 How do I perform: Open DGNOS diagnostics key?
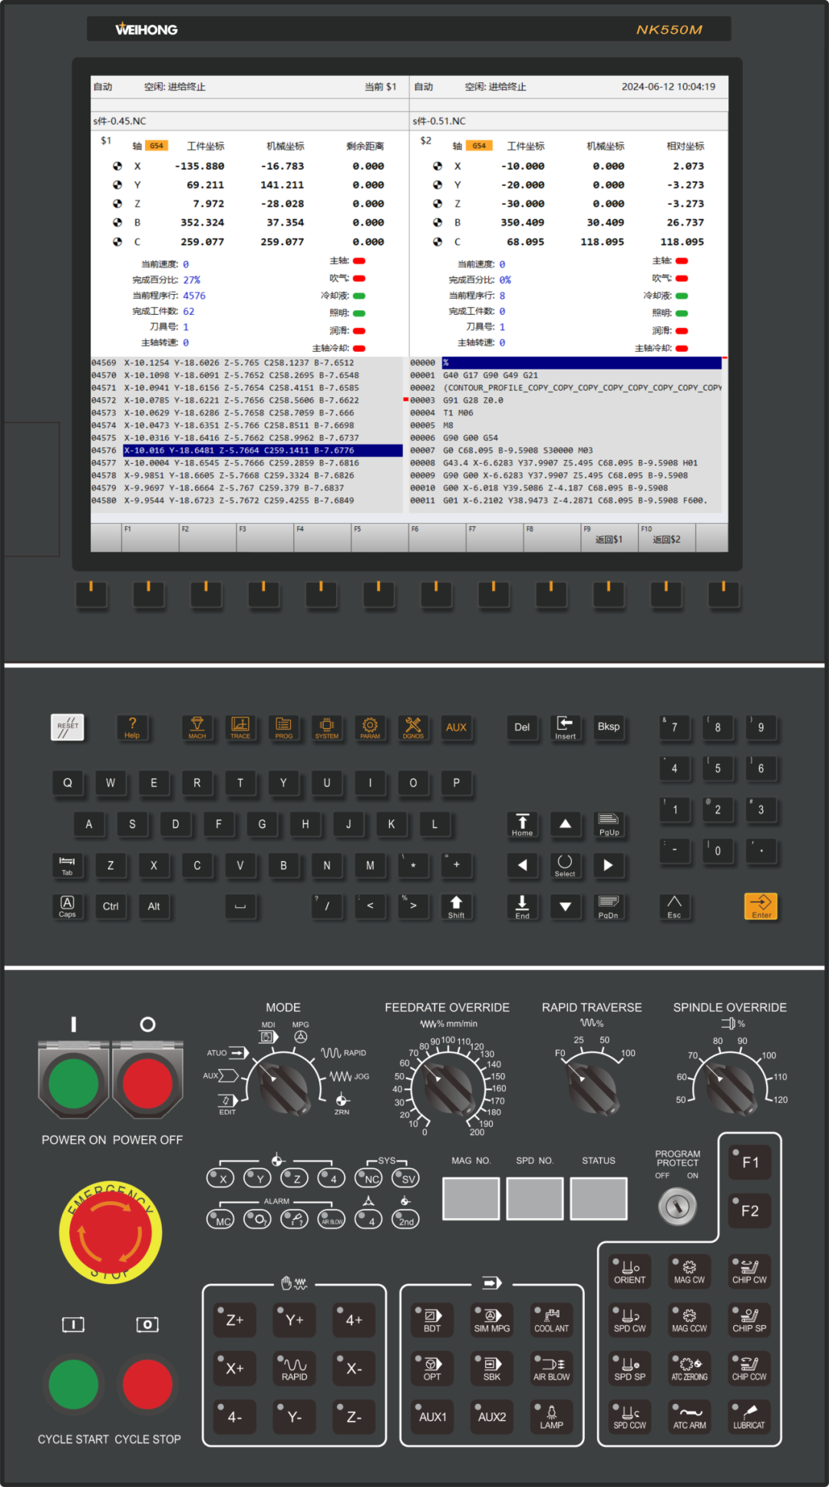point(413,727)
